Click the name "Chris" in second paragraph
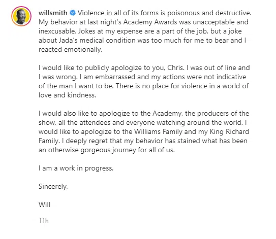 tap(175, 68)
